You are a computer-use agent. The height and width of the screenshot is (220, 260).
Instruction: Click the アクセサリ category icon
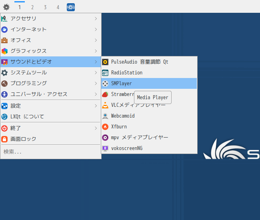click(4, 18)
